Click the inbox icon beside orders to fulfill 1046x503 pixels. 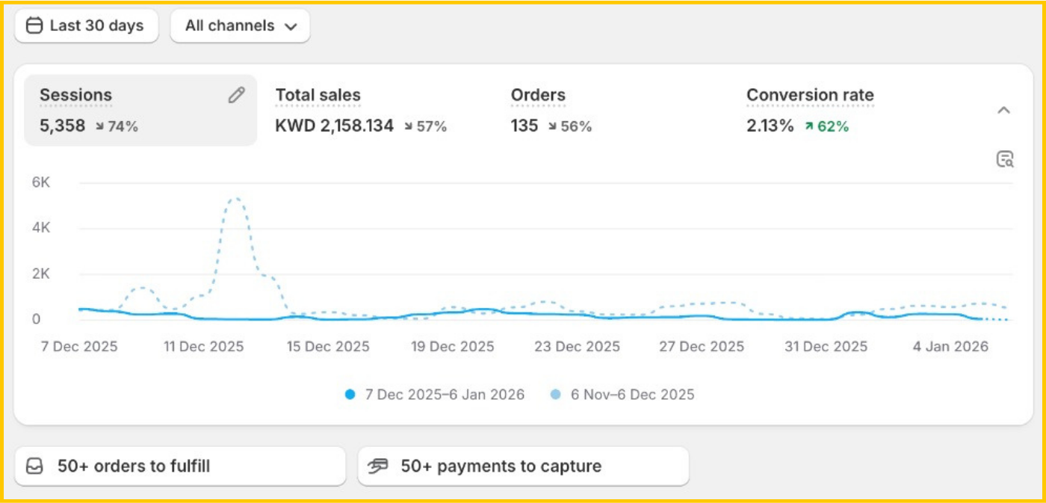tap(34, 466)
